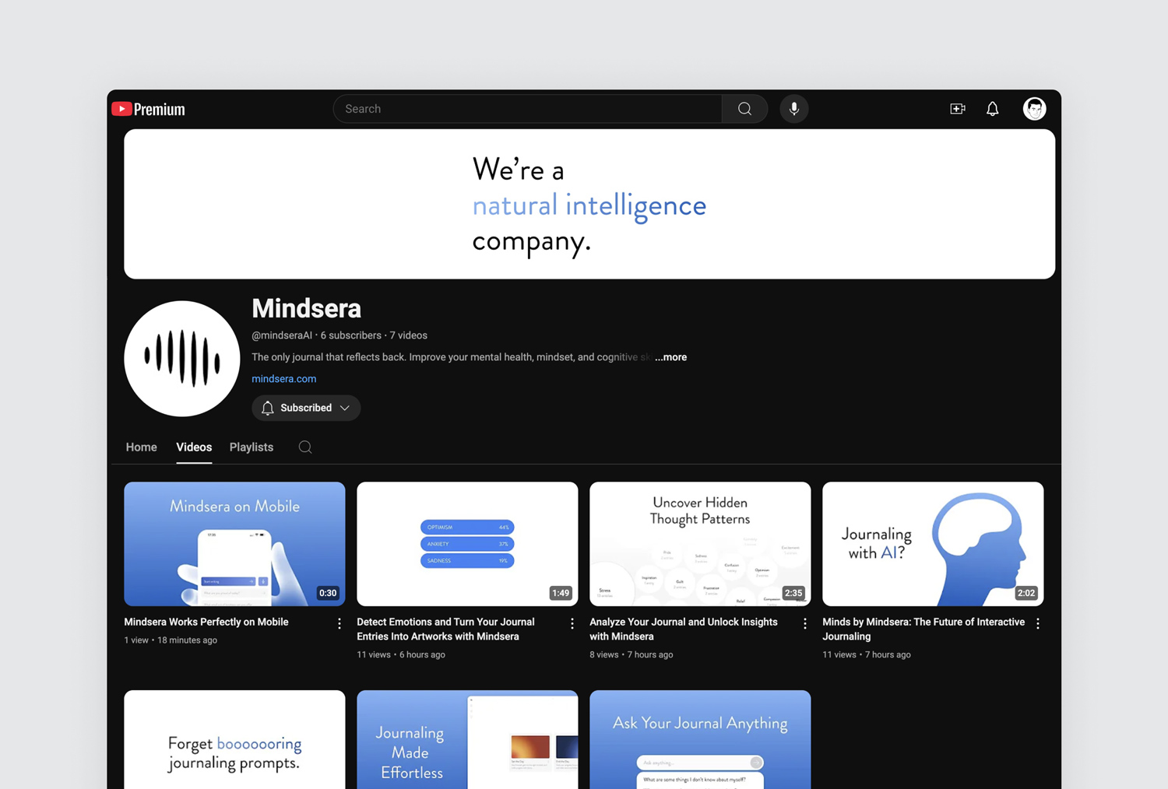The height and width of the screenshot is (789, 1168).
Task: Play the Journaling with AI? thumbnail
Action: [x=933, y=544]
